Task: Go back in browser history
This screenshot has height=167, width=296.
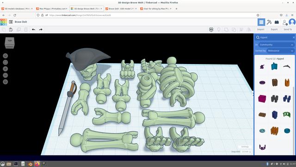Action: click(4, 15)
